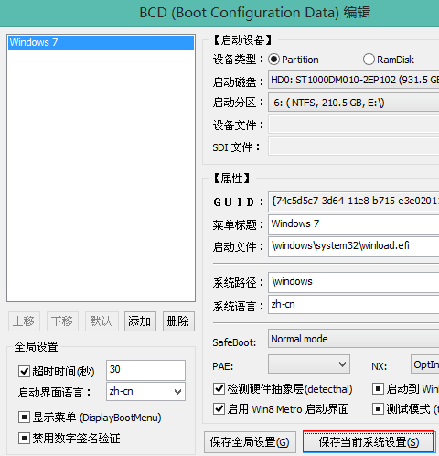Edit the 系统语言 zh-cn field

[x=354, y=305]
